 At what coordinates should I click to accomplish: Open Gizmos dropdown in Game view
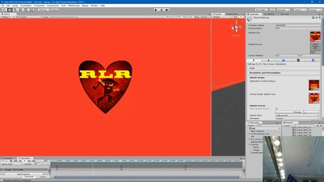point(205,17)
